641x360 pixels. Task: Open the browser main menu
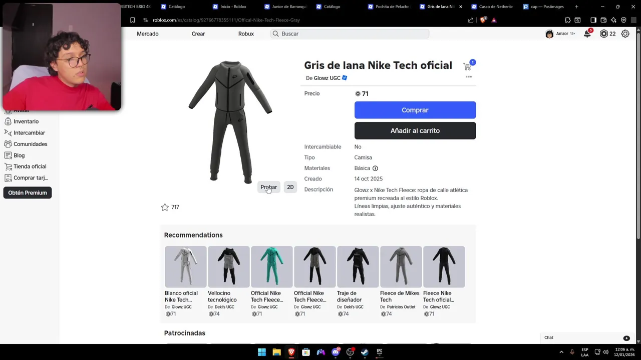click(x=633, y=20)
